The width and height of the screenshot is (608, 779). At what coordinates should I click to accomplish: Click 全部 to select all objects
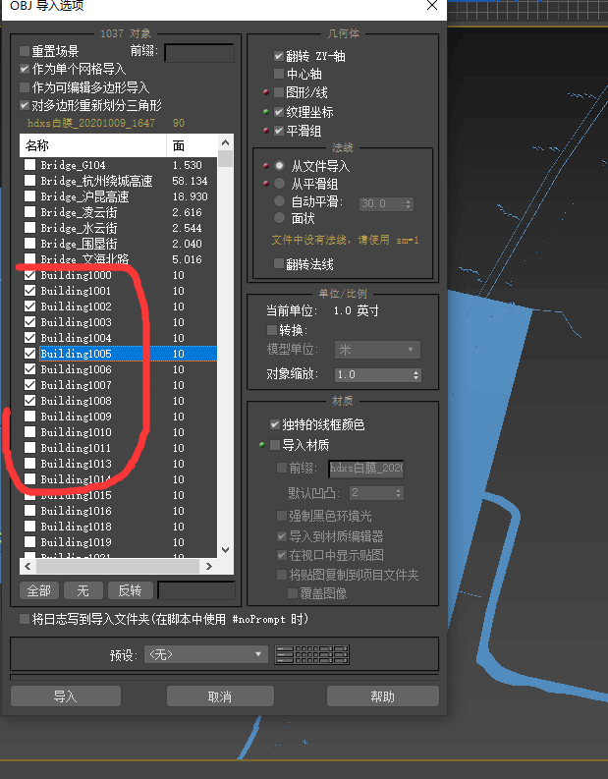pyautogui.click(x=38, y=590)
